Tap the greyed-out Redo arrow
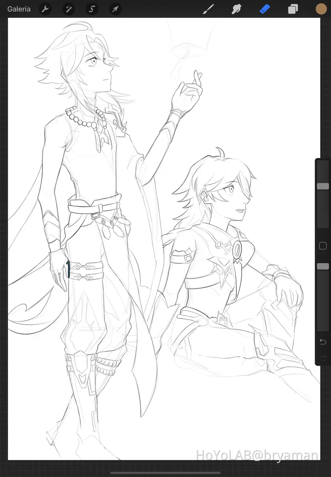The height and width of the screenshot is (477, 331). coord(323,358)
